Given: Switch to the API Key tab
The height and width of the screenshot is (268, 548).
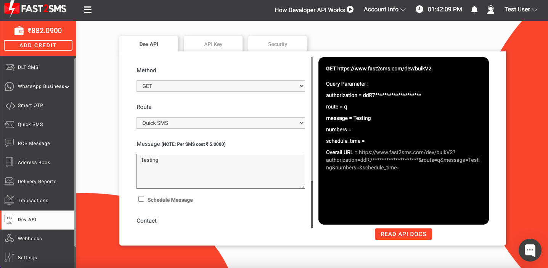Looking at the screenshot, I should click(x=213, y=44).
